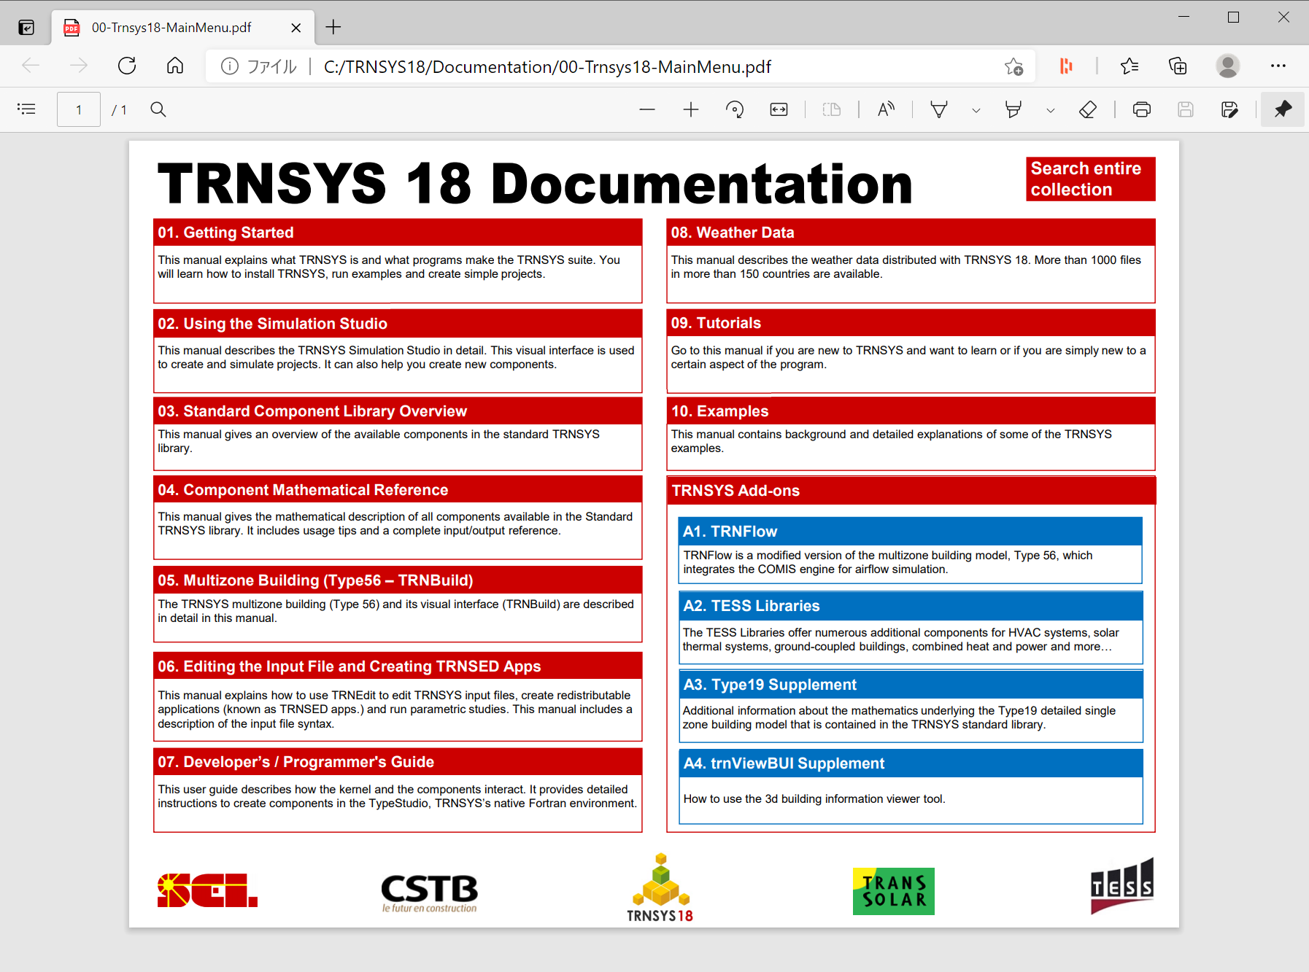Screen dimensions: 1309x972
Task: Open 06. Editing the Input File manual
Action: [398, 666]
